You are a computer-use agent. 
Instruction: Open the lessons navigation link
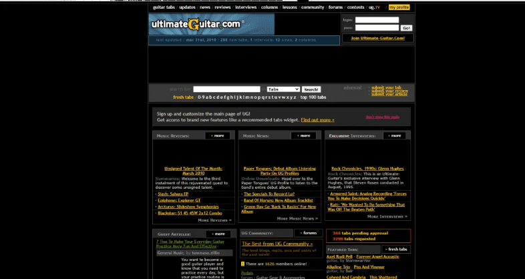pos(290,7)
